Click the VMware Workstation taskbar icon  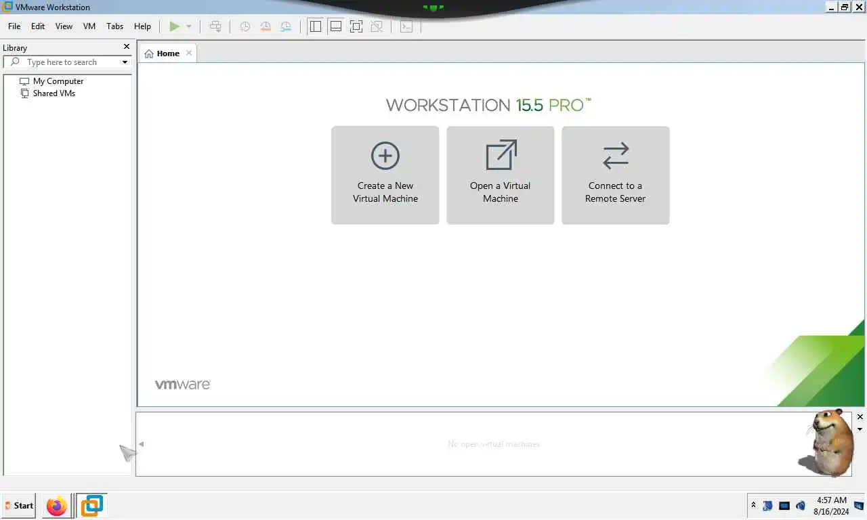[91, 506]
